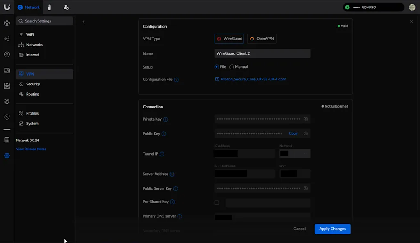This screenshot has width=420, height=243.
Task: Click the Valid status label
Action: [x=342, y=26]
